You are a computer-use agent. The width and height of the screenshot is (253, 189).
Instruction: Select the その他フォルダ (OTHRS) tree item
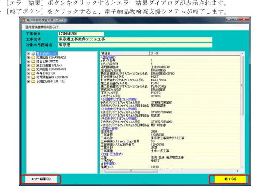click(x=51, y=81)
